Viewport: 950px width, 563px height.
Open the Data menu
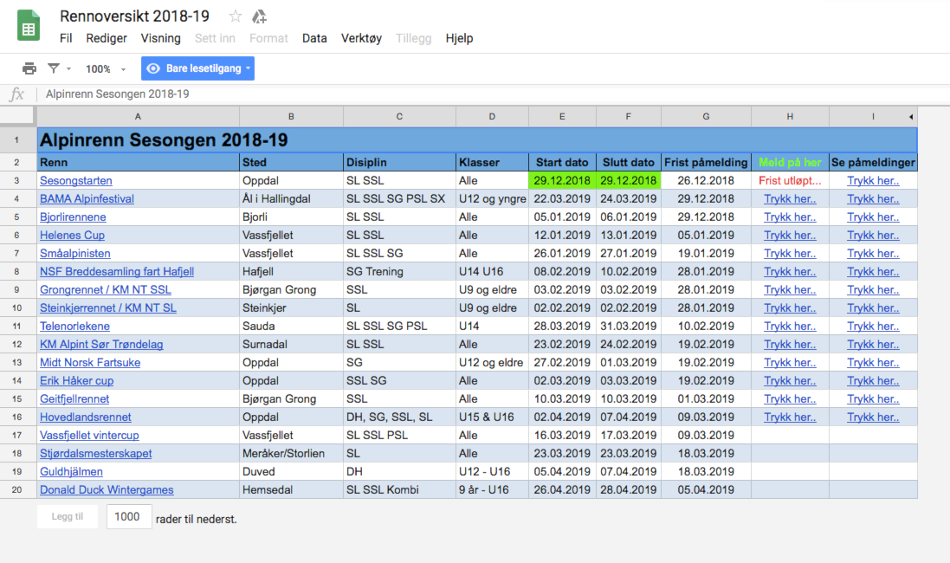314,38
